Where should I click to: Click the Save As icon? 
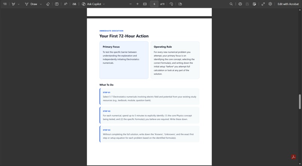coord(254,4)
